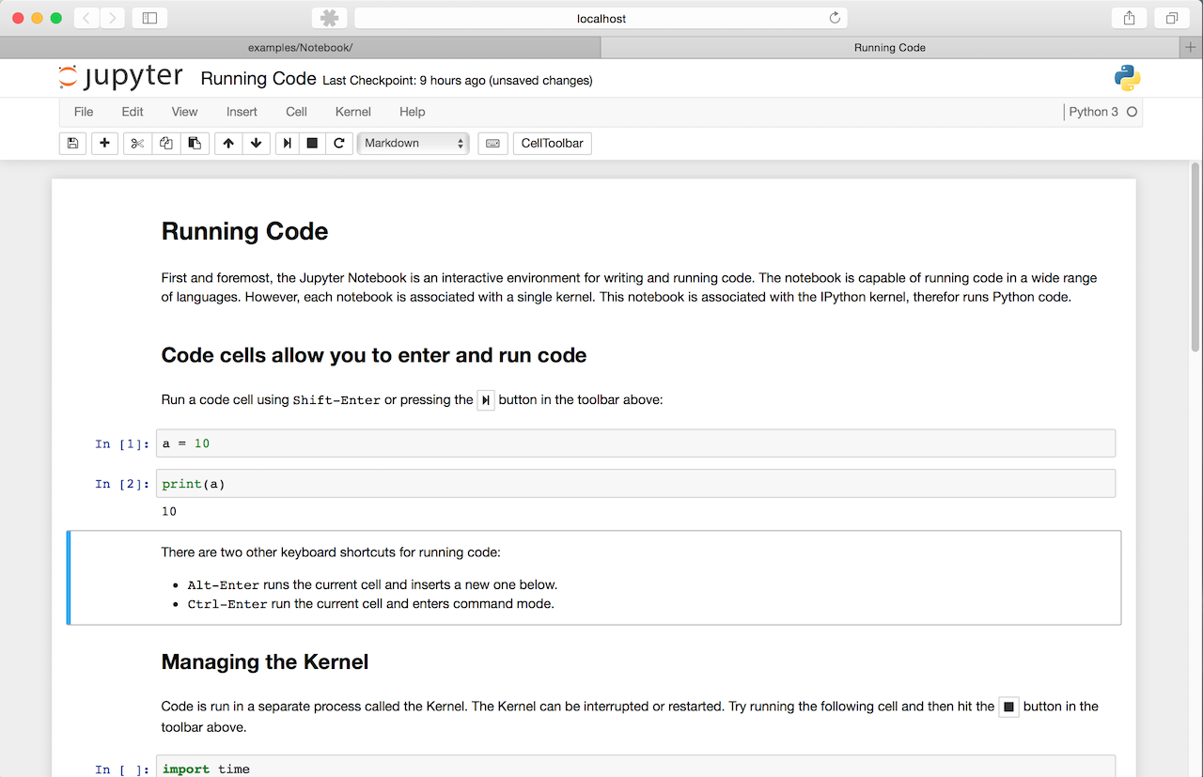Move the selected cell up
The width and height of the screenshot is (1203, 777).
pyautogui.click(x=228, y=143)
